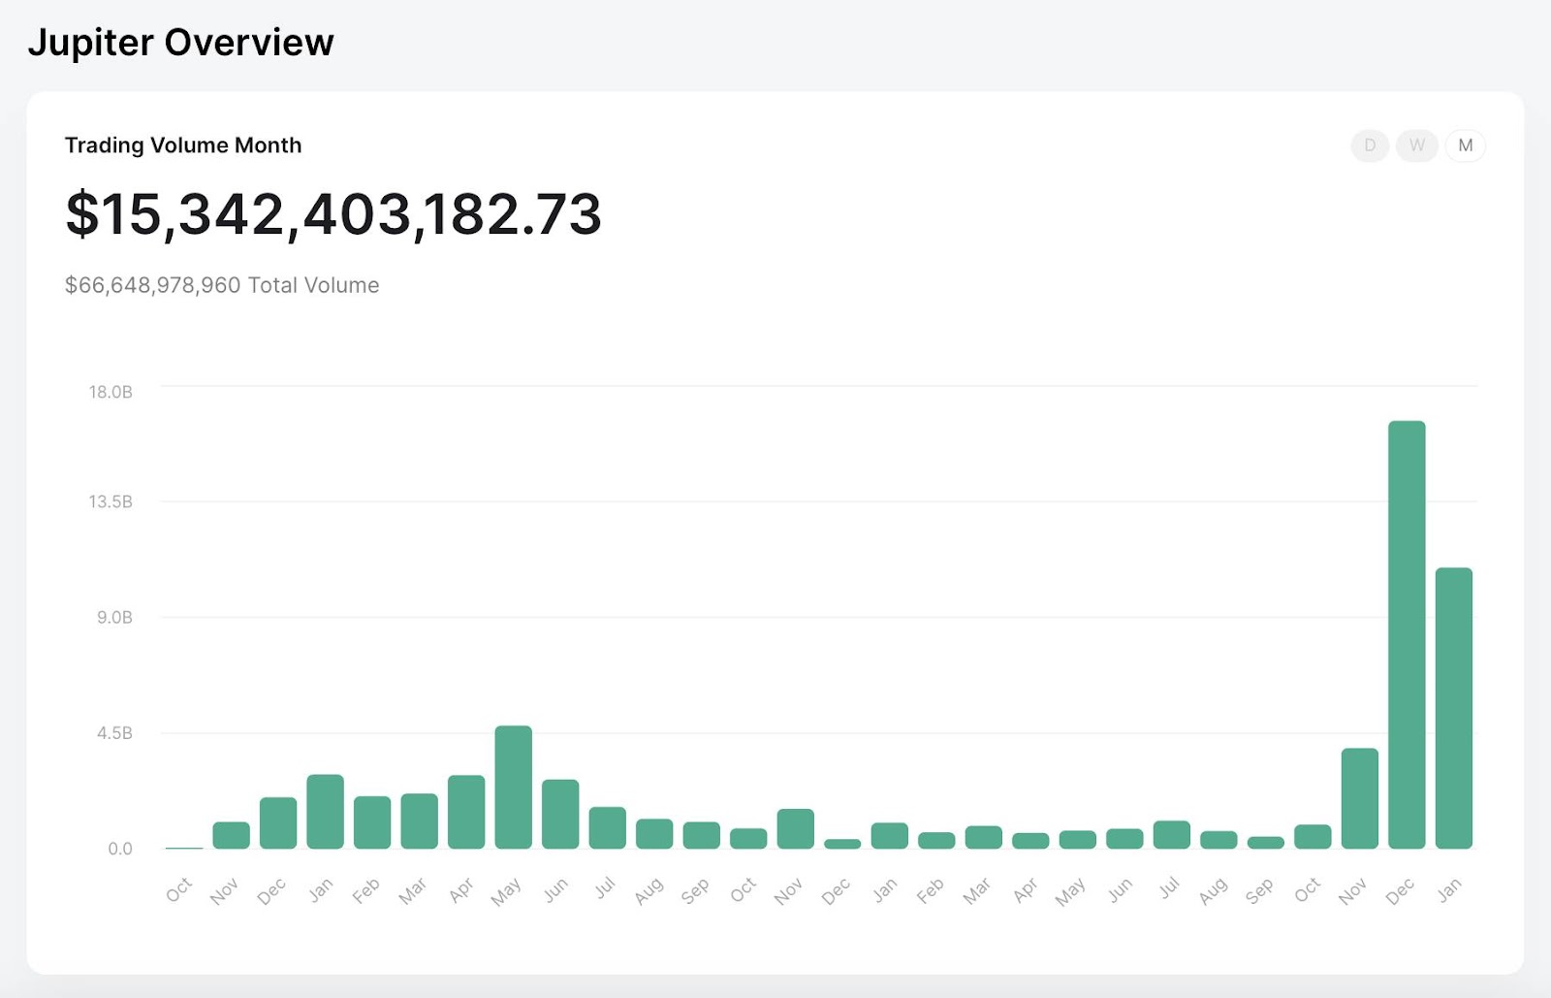Click the last Jan bar at chart end
The height and width of the screenshot is (998, 1551).
click(x=1454, y=708)
